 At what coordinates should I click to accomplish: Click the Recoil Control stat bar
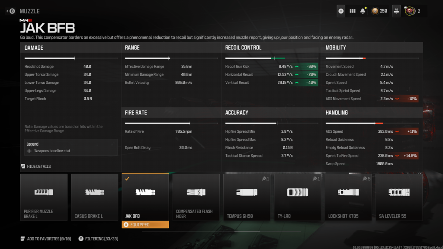pyautogui.click(x=272, y=58)
